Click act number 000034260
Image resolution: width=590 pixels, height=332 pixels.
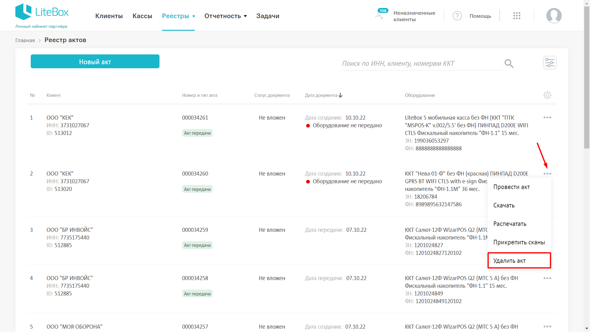coord(195,174)
